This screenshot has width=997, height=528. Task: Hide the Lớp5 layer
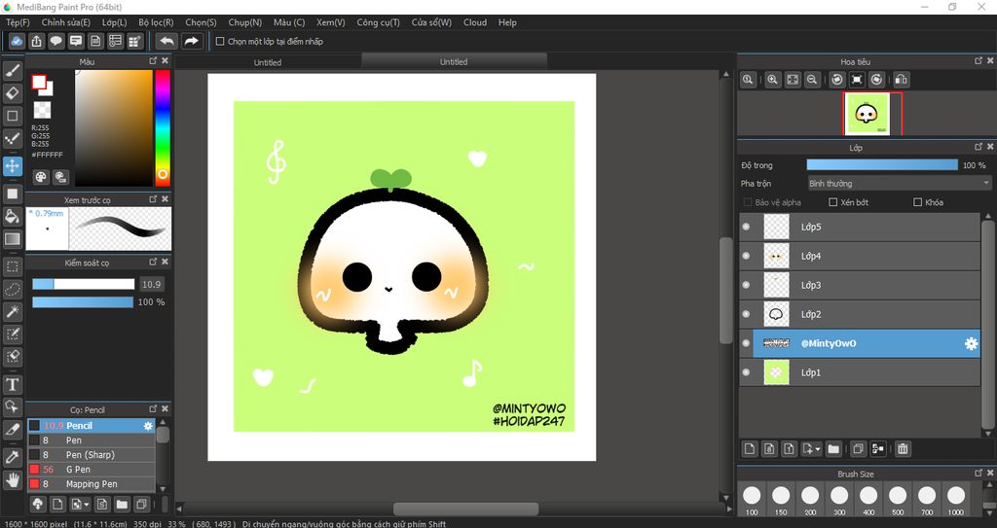(747, 227)
